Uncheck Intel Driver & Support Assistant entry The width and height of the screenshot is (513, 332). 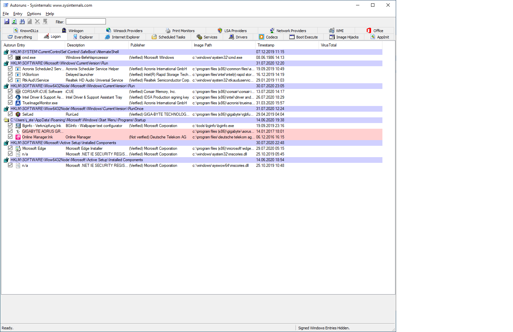[x=10, y=97]
